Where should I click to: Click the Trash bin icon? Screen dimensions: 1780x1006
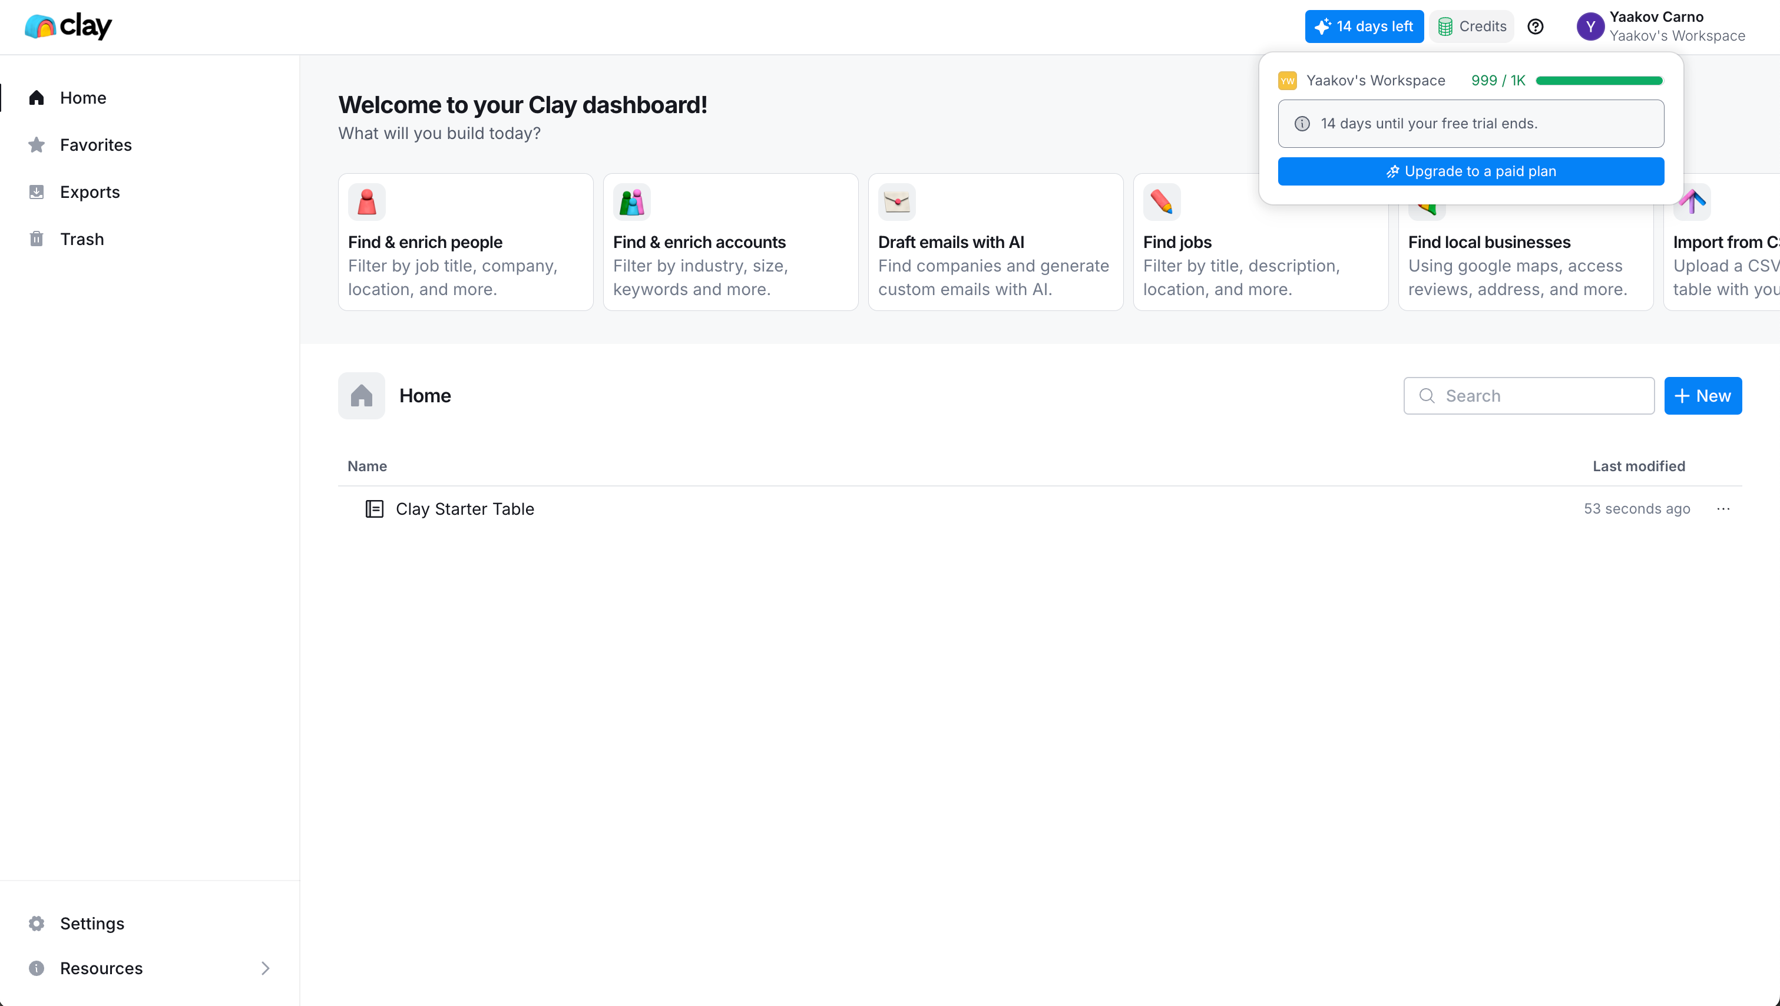pyautogui.click(x=37, y=239)
